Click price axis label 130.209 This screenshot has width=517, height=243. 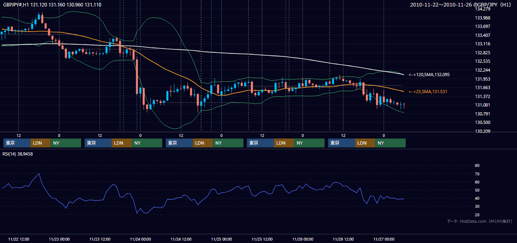tap(482, 131)
